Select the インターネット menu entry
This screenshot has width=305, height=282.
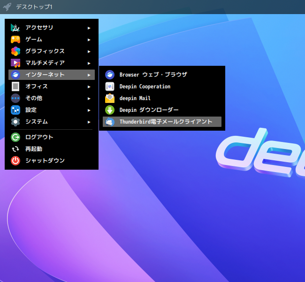[x=52, y=75]
